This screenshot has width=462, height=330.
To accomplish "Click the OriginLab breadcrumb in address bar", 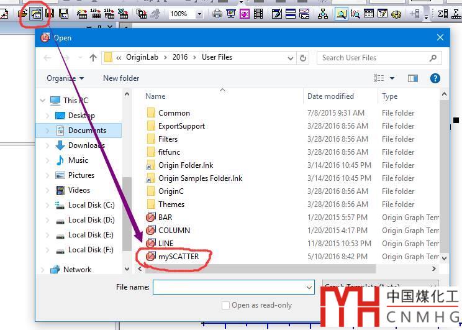I will (142, 57).
